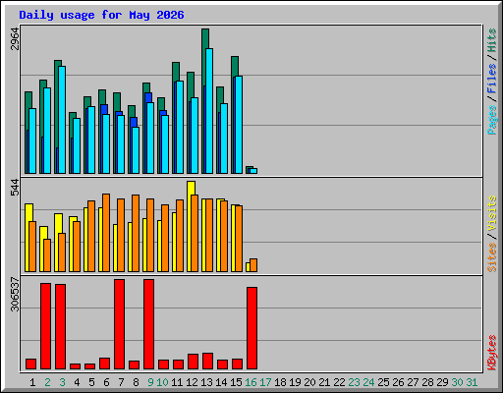This screenshot has width=503, height=393.
Task: Click the cyan pages bar for day 3
Action: (x=62, y=120)
